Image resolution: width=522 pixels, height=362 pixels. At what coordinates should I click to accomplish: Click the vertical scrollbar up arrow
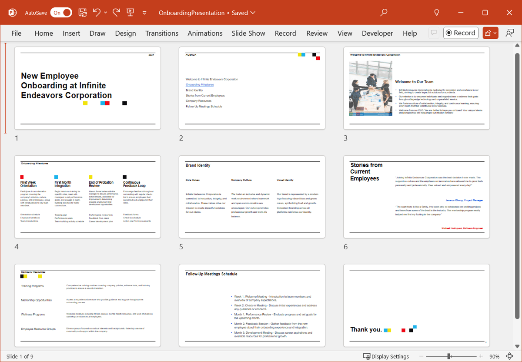pyautogui.click(x=517, y=45)
